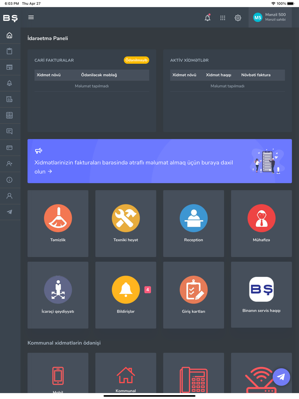Open the card payment sidebar icon

click(x=10, y=147)
